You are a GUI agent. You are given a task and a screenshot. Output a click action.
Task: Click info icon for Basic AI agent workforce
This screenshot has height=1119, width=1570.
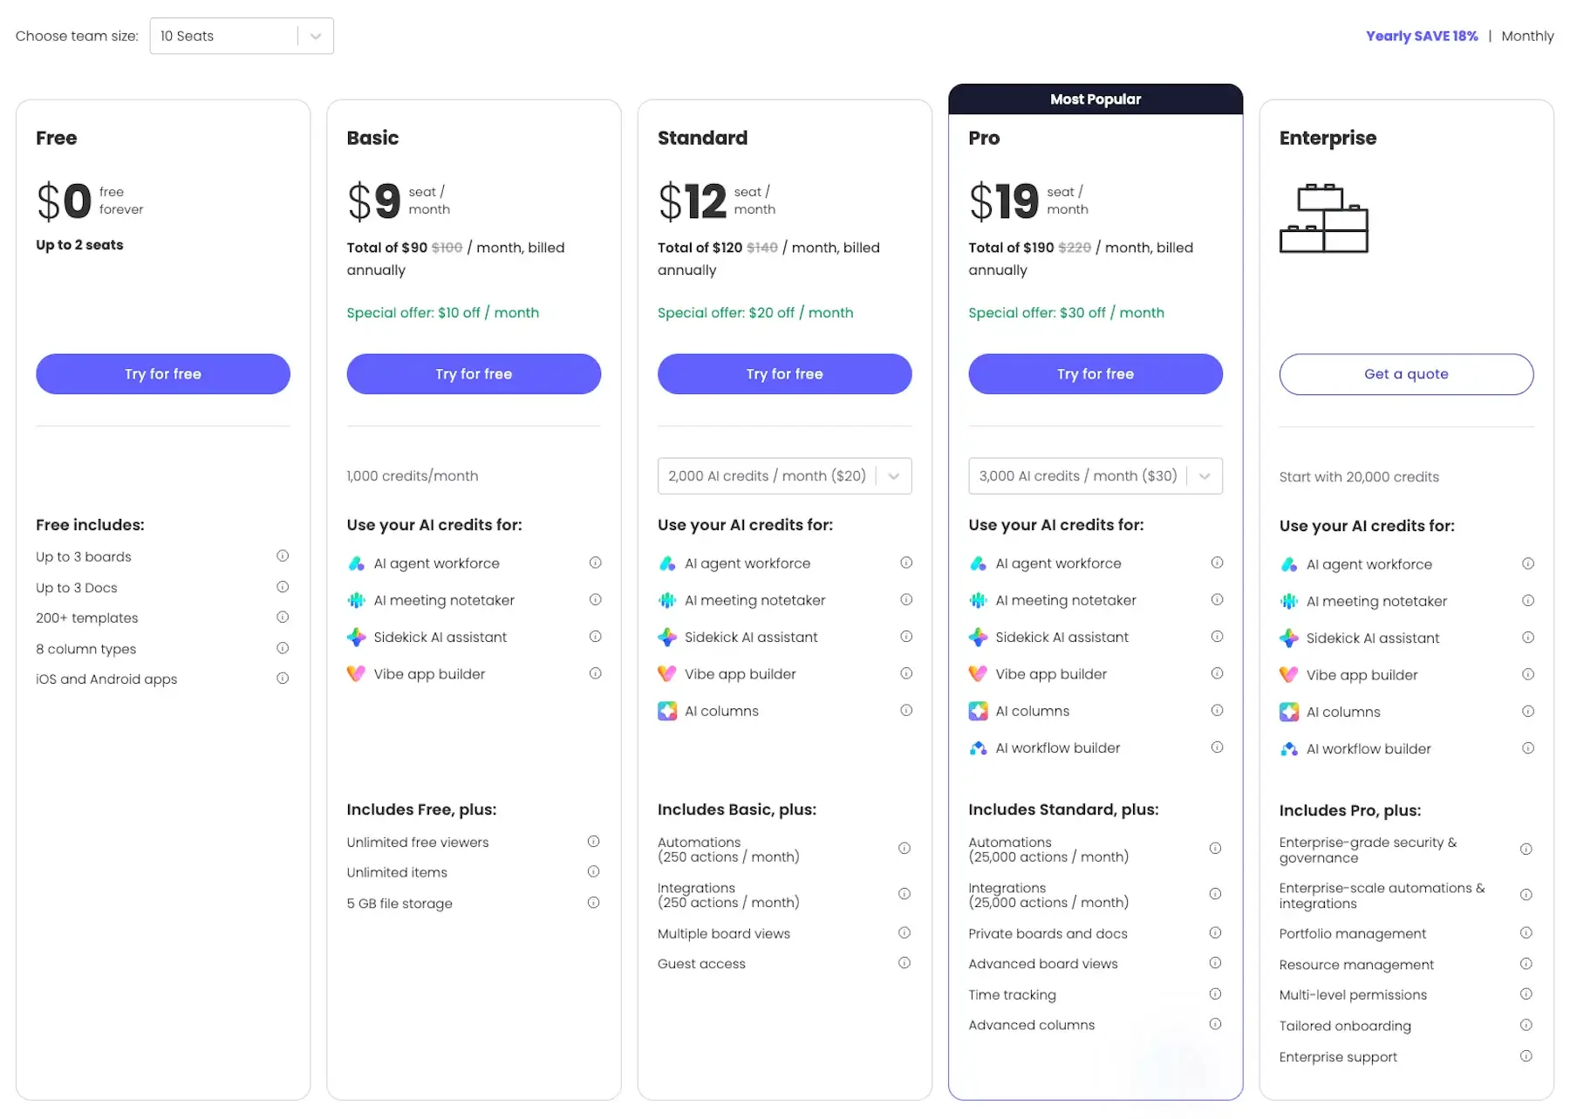coord(595,563)
